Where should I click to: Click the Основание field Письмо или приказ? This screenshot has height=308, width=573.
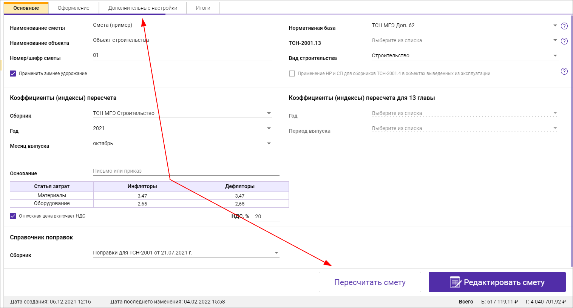pyautogui.click(x=186, y=171)
